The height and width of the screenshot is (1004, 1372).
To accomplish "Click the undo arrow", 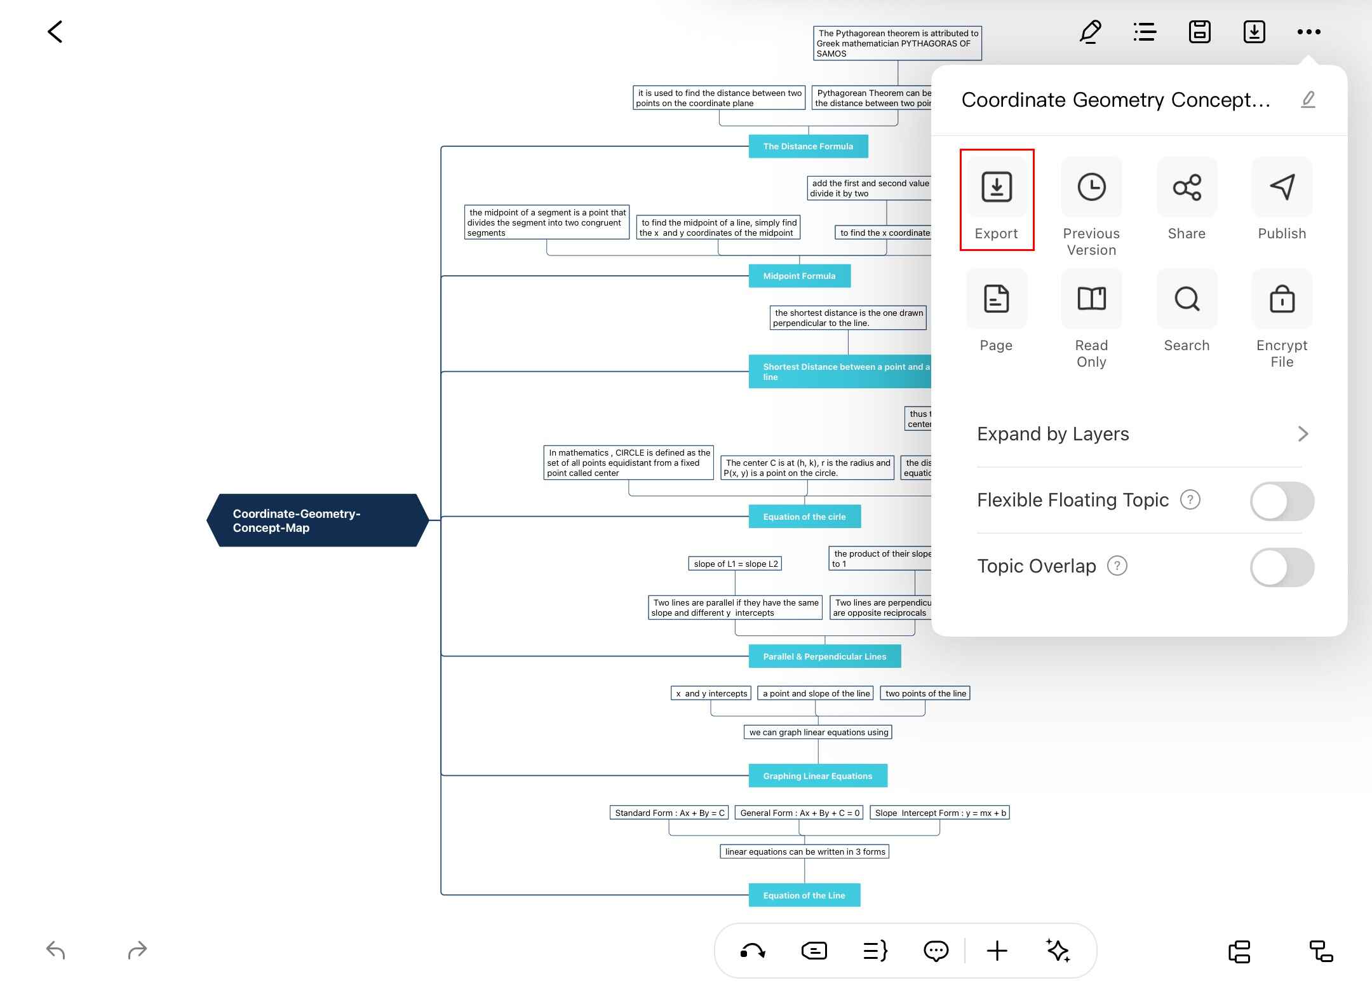I will coord(56,951).
